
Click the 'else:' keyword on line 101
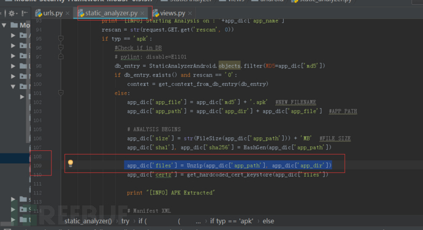pos(122,93)
